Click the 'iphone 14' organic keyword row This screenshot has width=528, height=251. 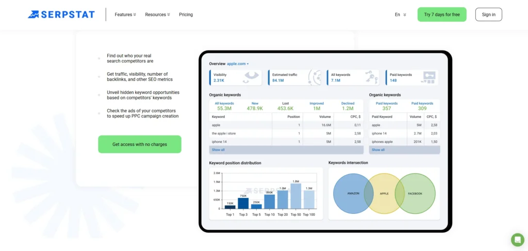click(286, 142)
